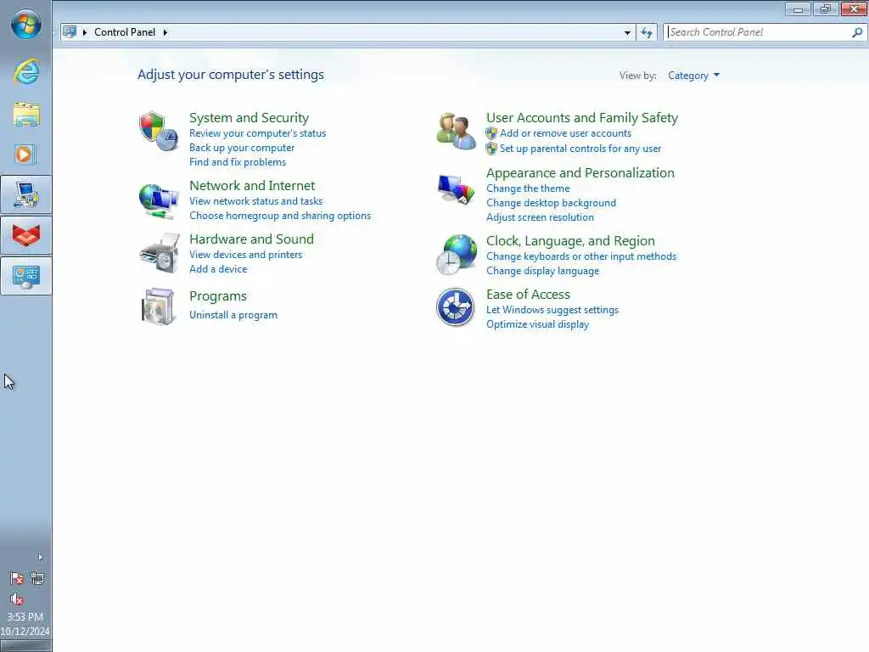Click the Network and Internet globe icon
Screen dimensions: 869x652
tap(159, 200)
